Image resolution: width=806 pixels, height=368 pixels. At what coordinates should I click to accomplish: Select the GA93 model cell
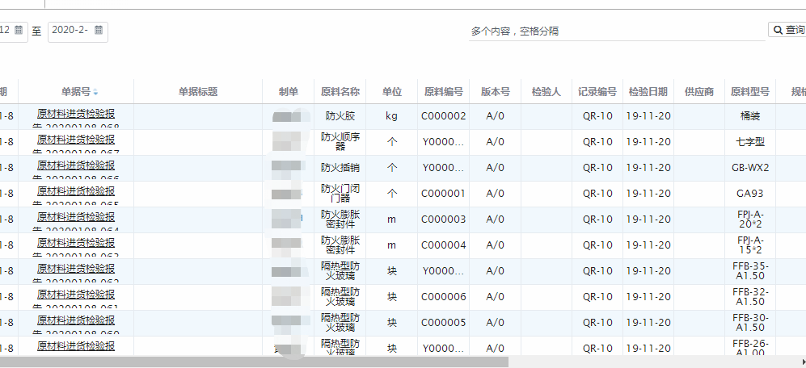tap(749, 194)
